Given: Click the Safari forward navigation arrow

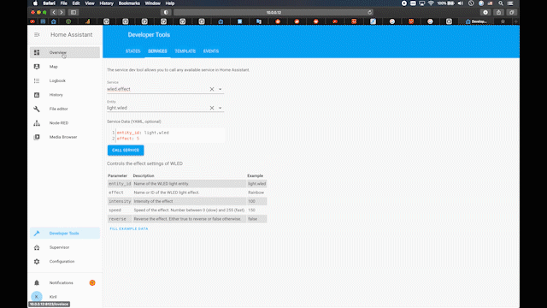Looking at the screenshot, I should click(62, 12).
